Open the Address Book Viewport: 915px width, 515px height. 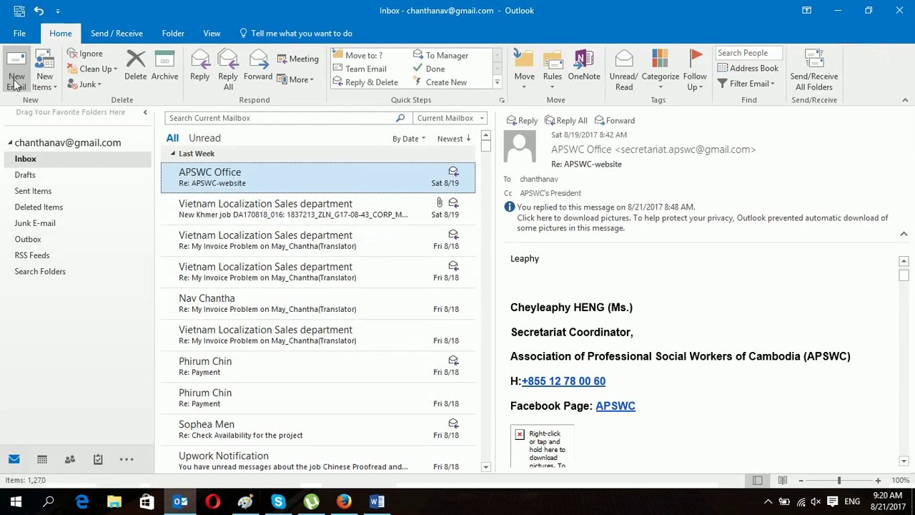click(x=748, y=69)
